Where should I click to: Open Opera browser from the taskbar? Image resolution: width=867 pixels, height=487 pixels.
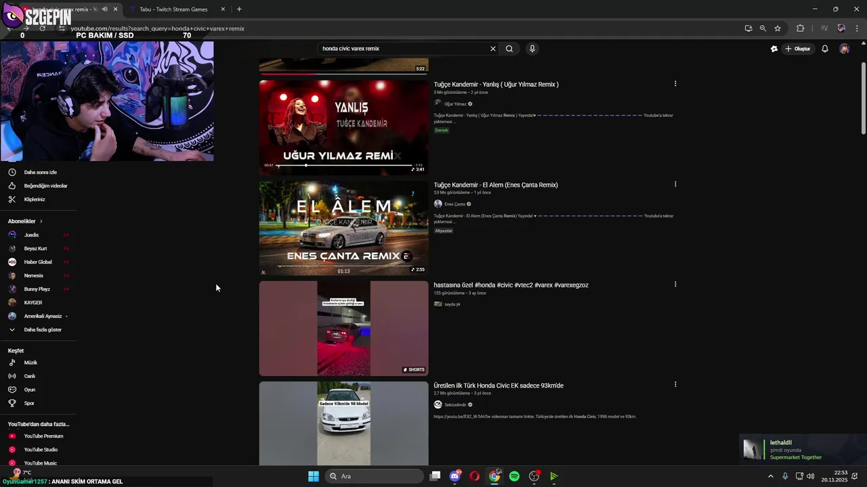click(475, 476)
